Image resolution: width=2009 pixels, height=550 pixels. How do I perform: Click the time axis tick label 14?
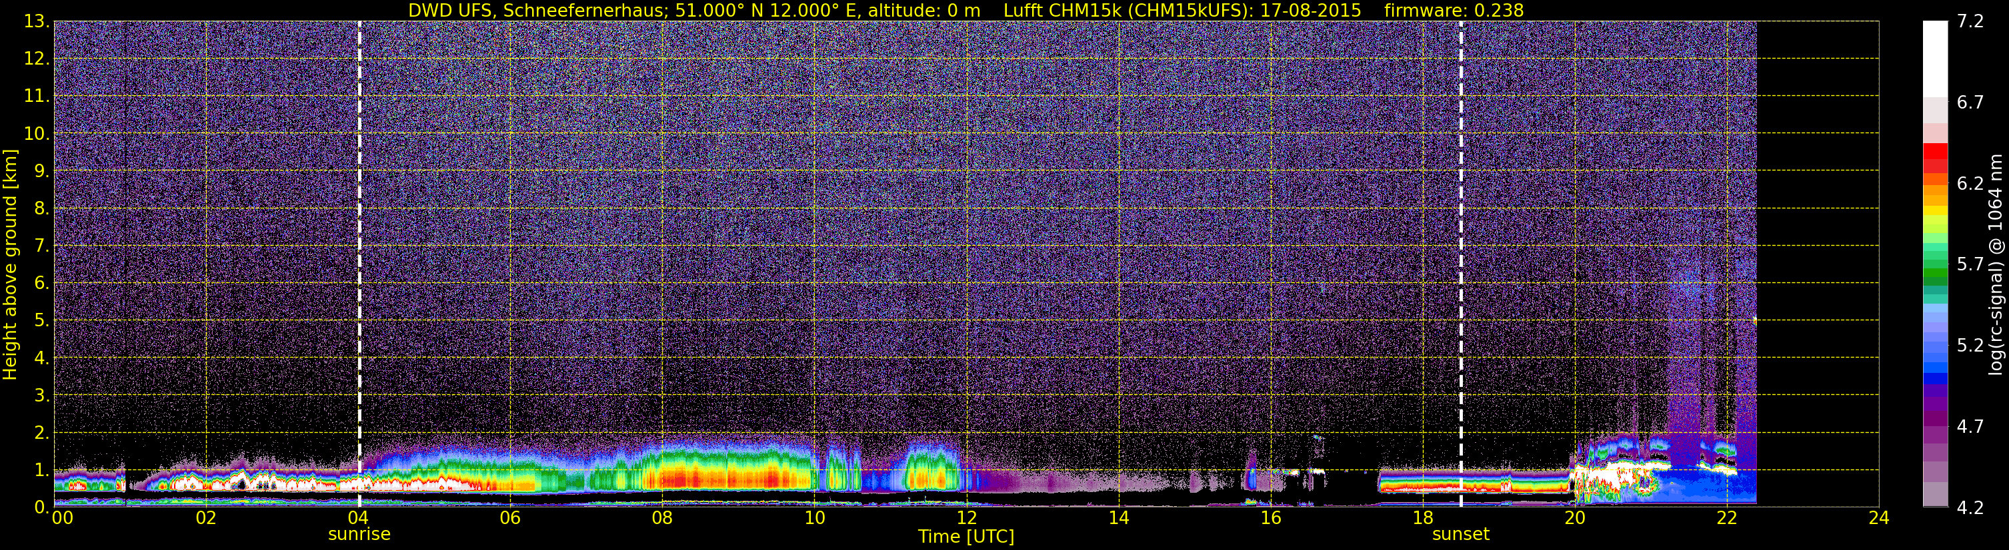click(x=1118, y=518)
